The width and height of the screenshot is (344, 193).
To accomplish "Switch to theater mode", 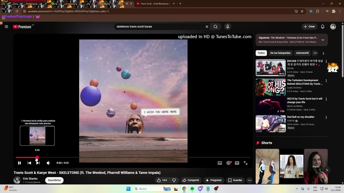I will (237, 163).
